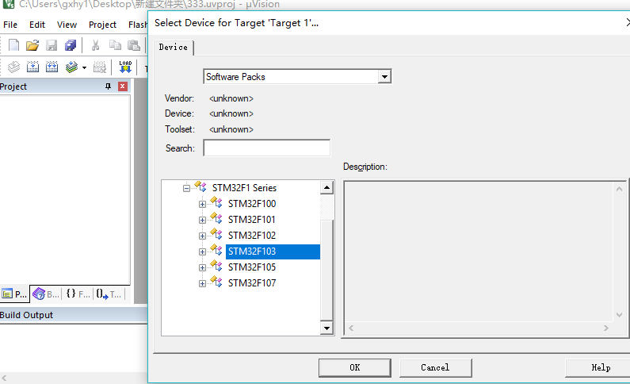Expand the STM32F105 tree node

203,268
